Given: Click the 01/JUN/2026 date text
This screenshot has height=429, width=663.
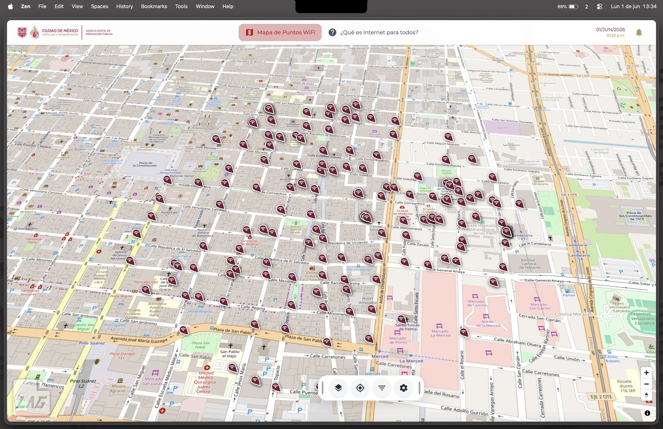Looking at the screenshot, I should (610, 30).
